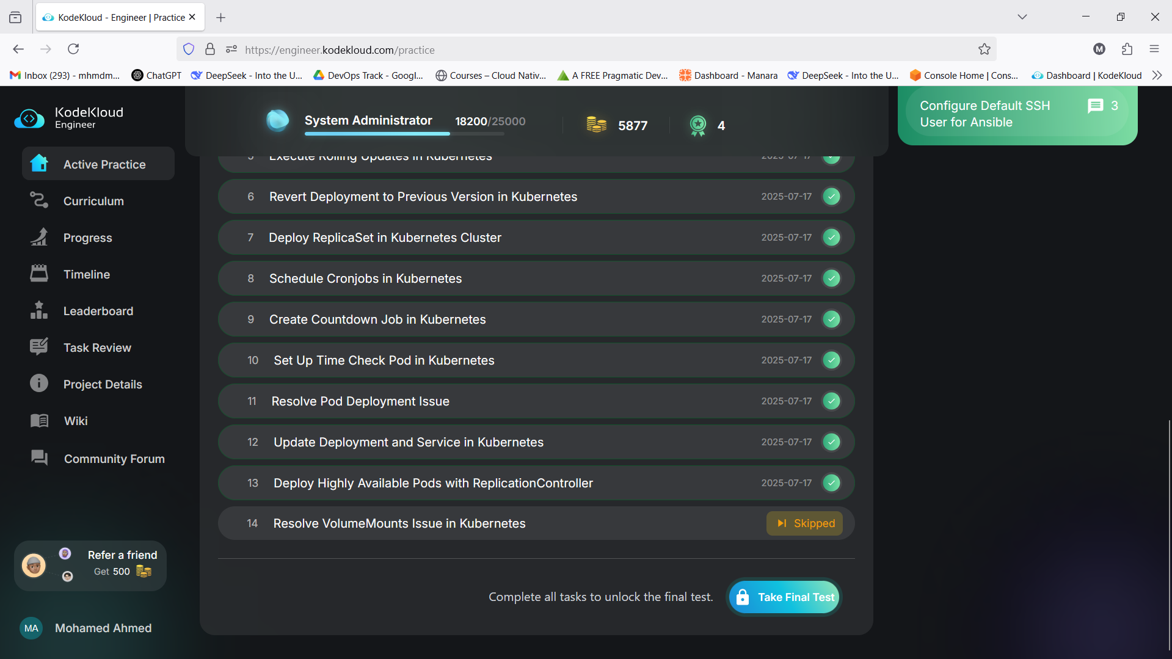Open Active Practice home icon

pyautogui.click(x=39, y=163)
